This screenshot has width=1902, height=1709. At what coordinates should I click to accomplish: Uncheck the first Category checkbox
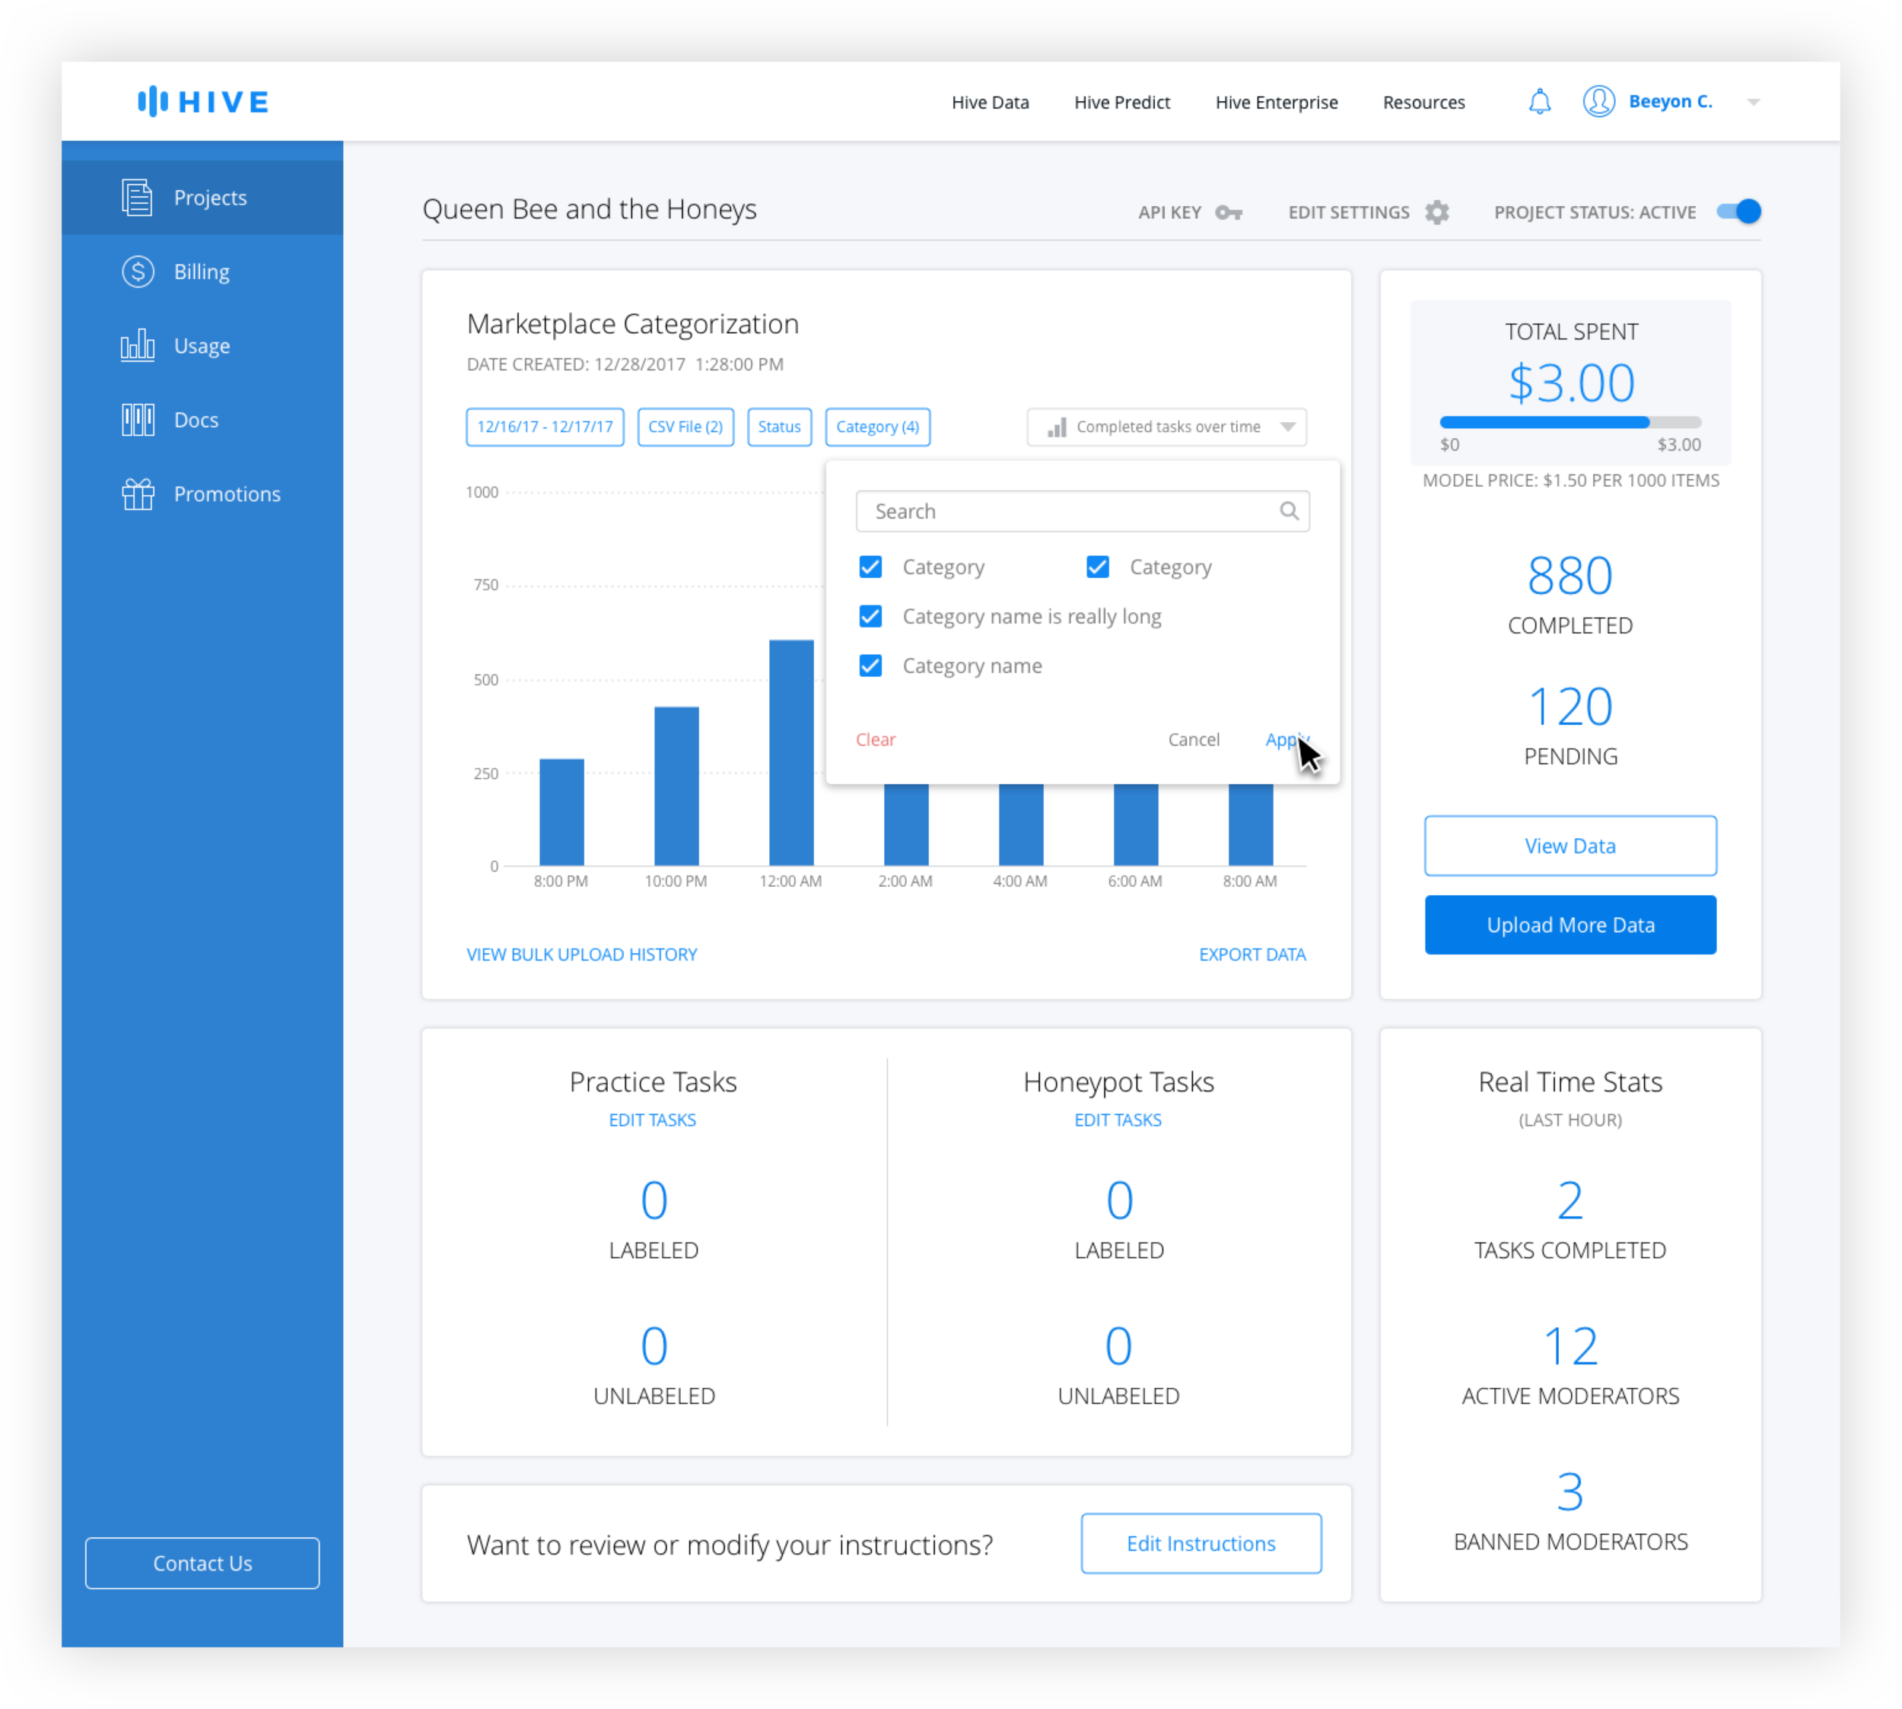click(870, 566)
